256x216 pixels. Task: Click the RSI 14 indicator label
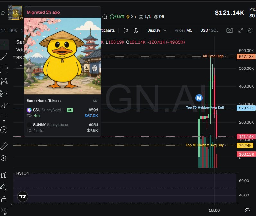click(22, 173)
